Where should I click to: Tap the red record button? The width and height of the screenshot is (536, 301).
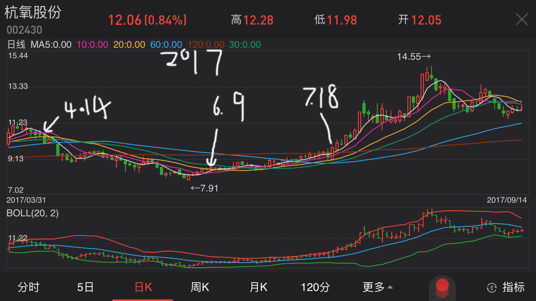[442, 286]
